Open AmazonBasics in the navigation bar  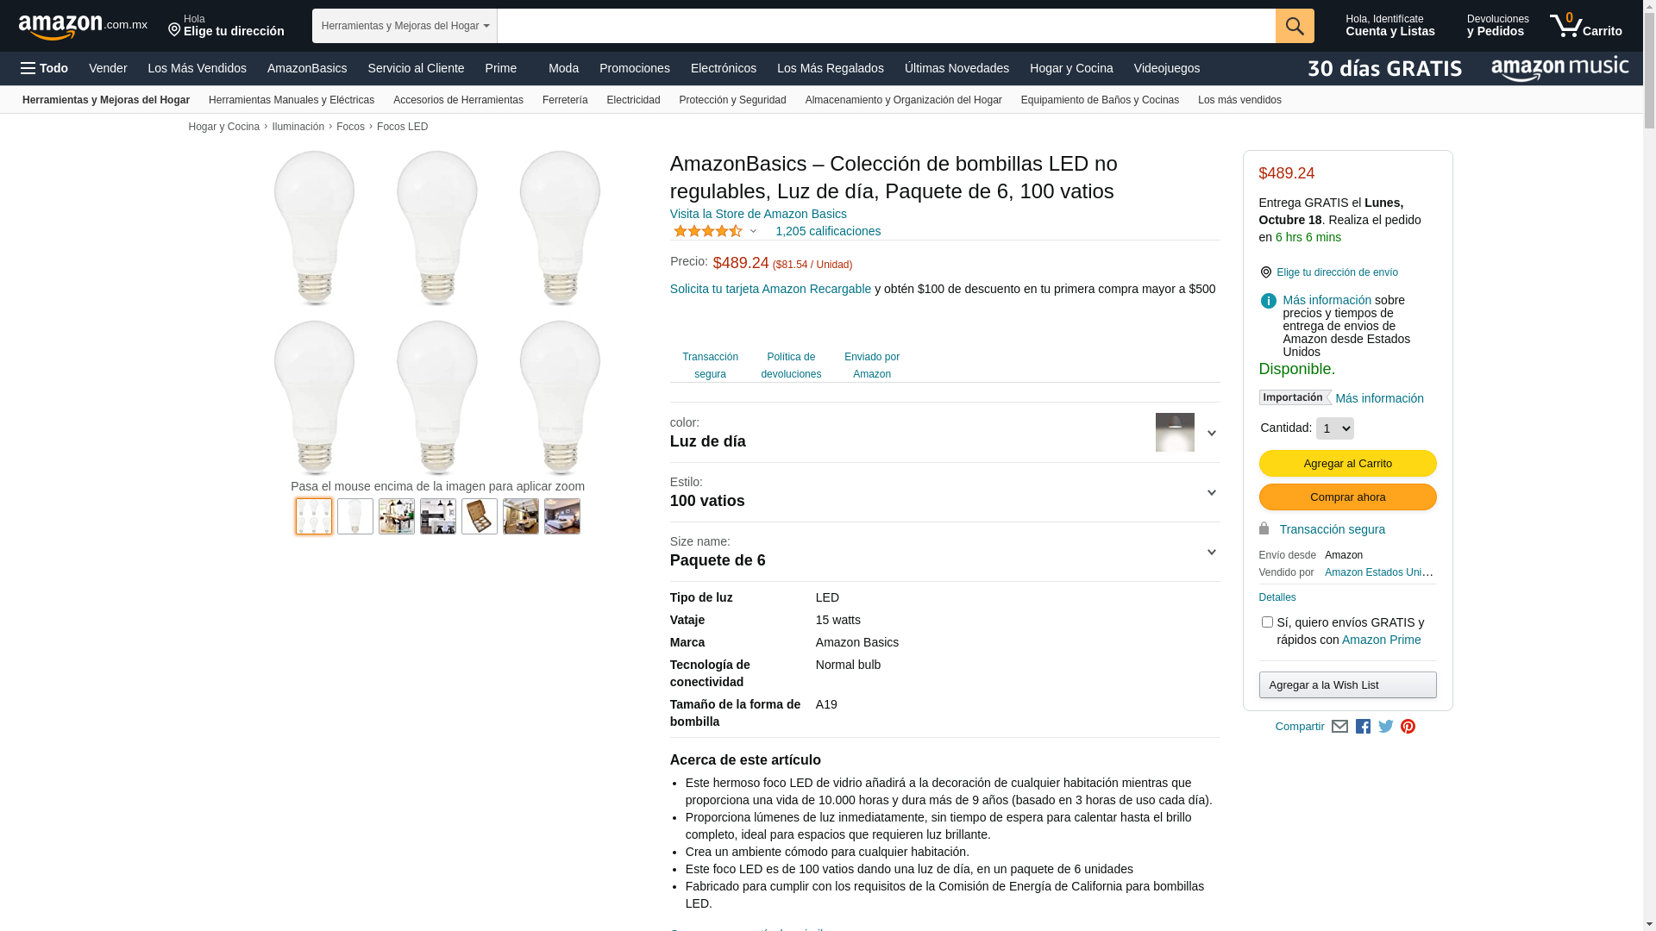pos(307,68)
